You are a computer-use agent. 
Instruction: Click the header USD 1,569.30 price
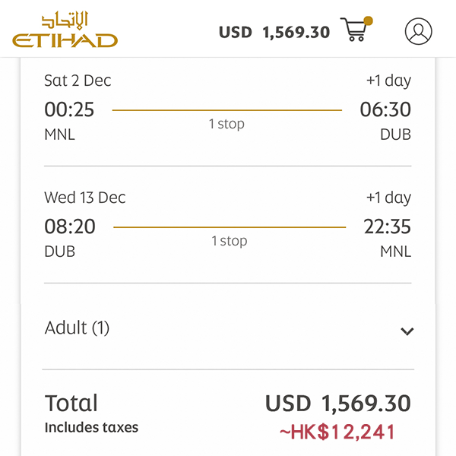click(274, 32)
